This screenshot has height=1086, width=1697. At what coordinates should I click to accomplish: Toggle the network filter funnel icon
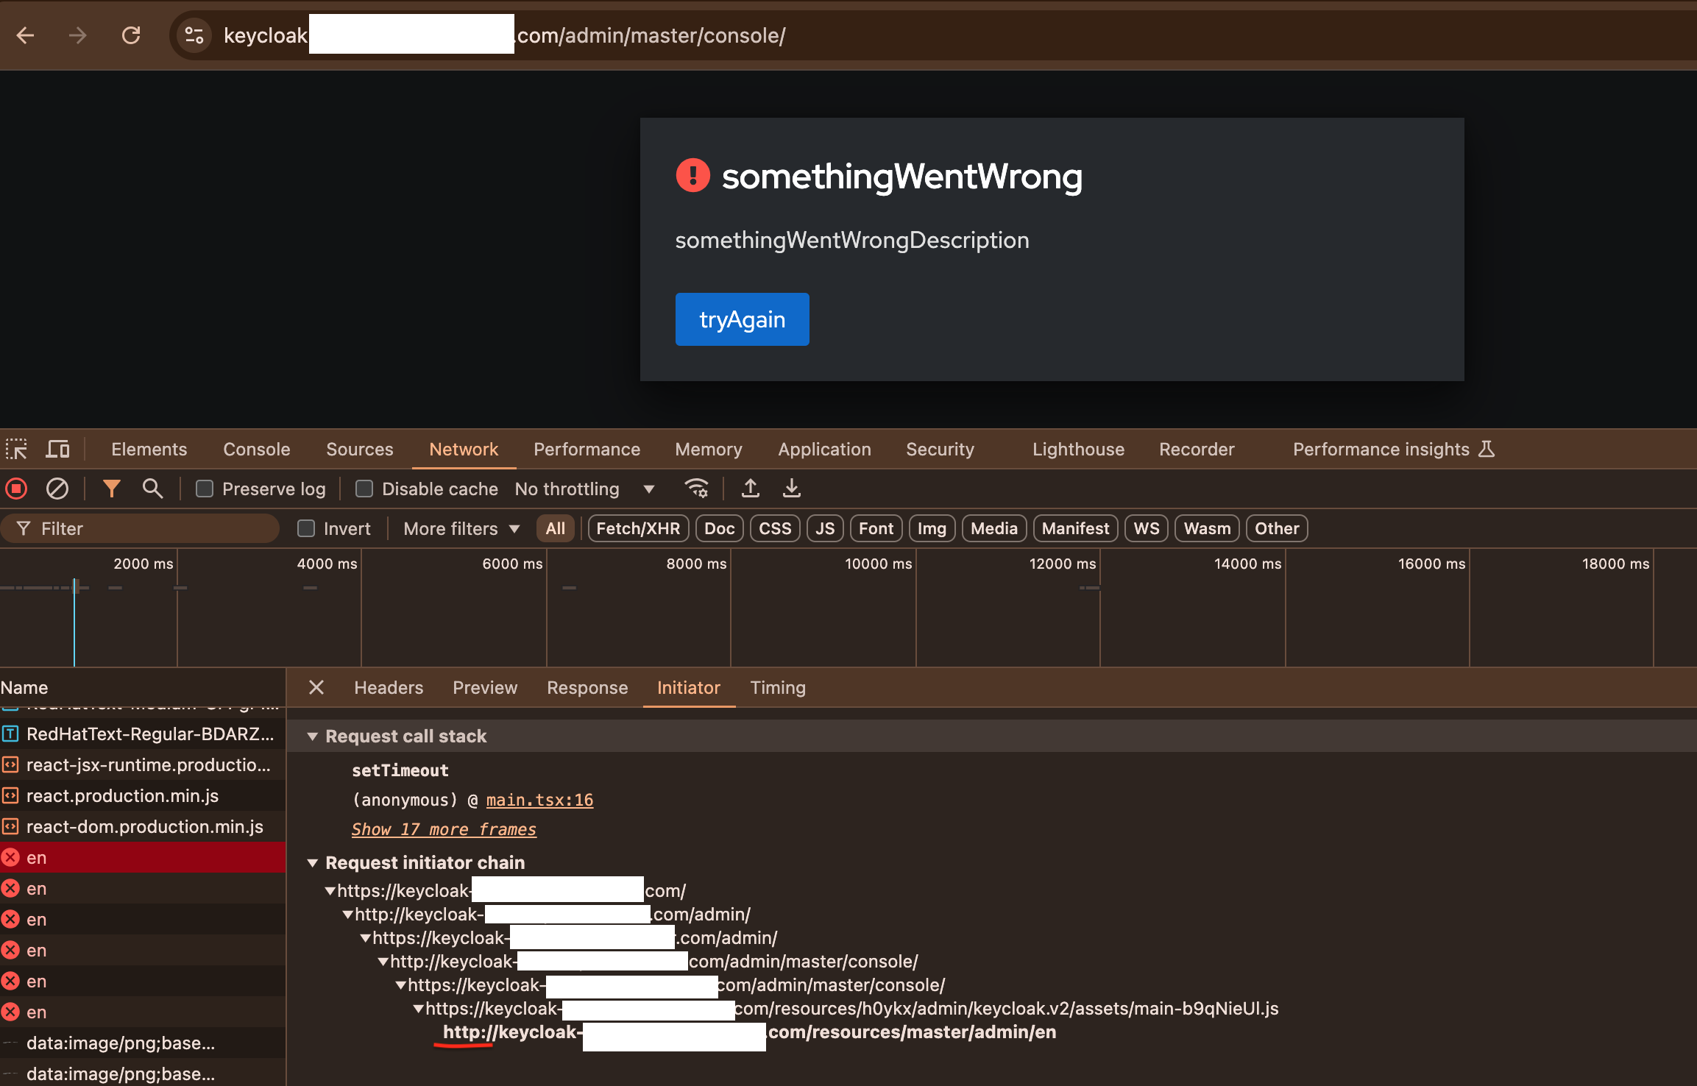click(112, 489)
